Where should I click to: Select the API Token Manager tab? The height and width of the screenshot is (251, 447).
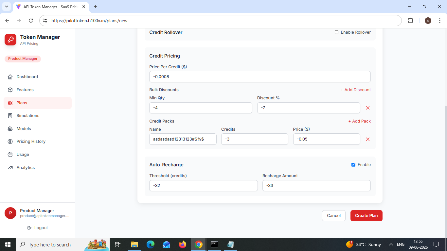coord(51,7)
